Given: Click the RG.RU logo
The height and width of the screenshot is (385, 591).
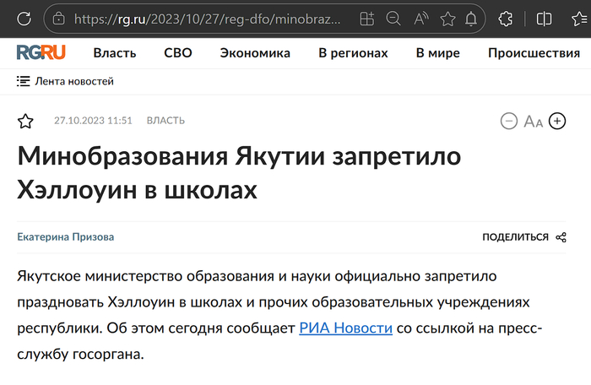Looking at the screenshot, I should click(x=41, y=53).
